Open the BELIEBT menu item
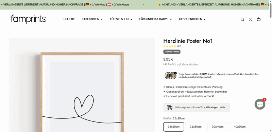This screenshot has width=272, height=132. tap(69, 19)
